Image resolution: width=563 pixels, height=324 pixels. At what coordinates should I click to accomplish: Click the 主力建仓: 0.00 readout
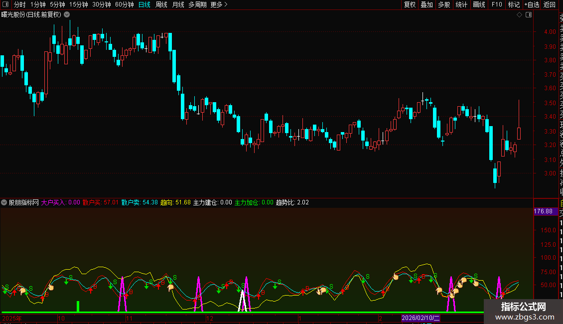(x=213, y=202)
